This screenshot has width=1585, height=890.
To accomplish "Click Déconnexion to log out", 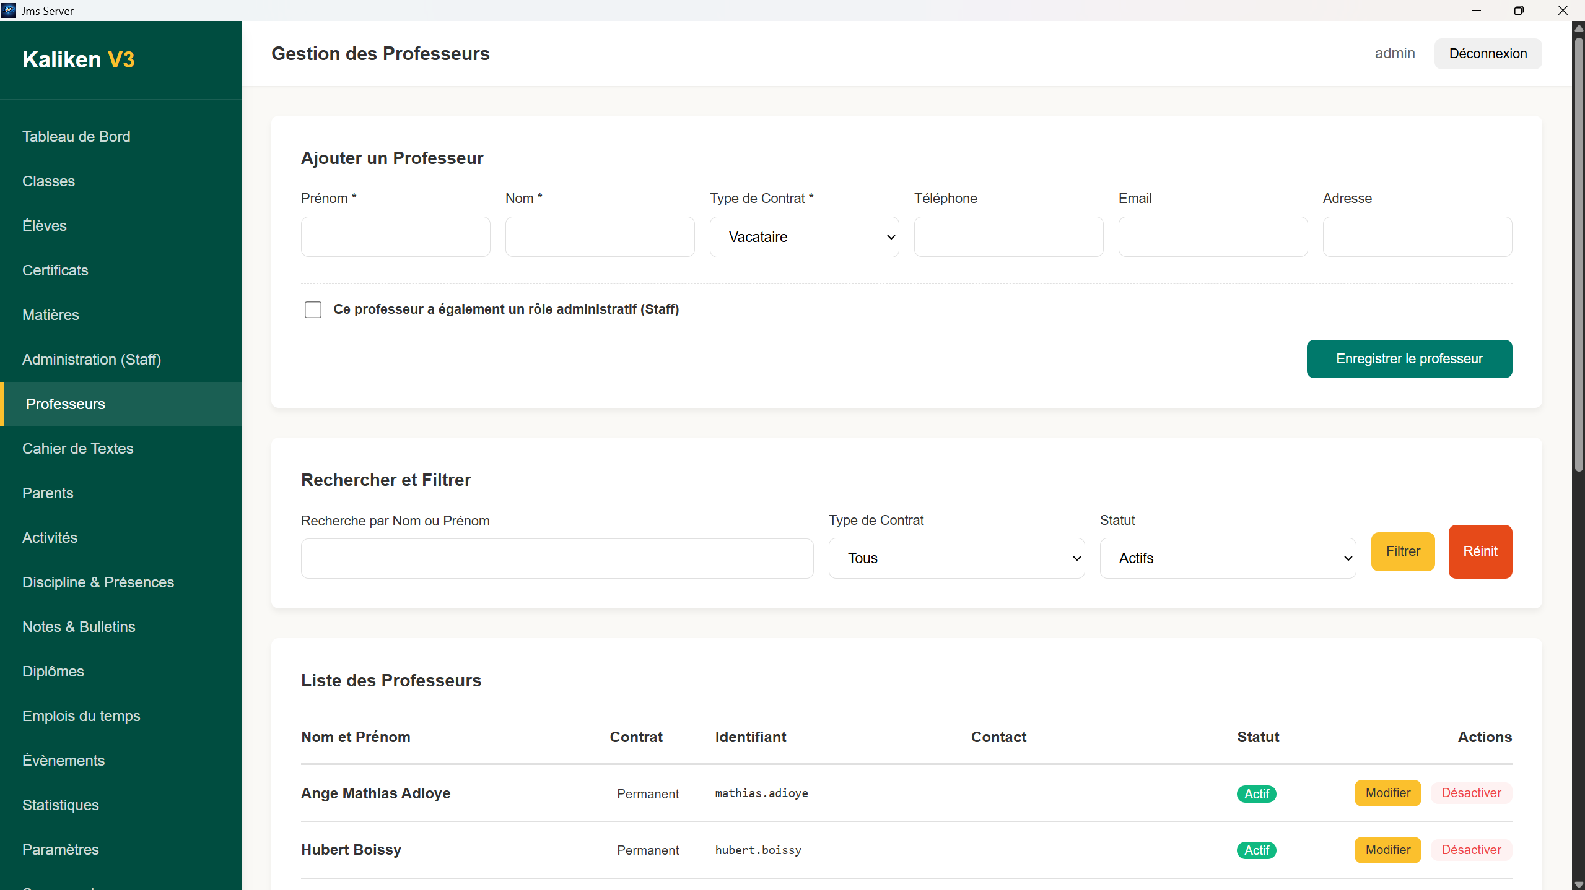I will (1488, 53).
